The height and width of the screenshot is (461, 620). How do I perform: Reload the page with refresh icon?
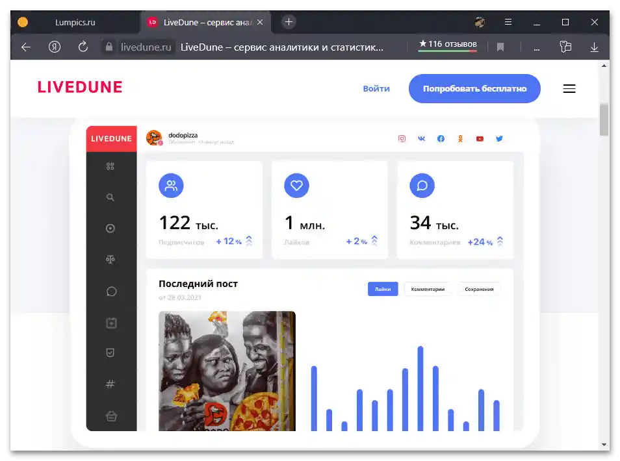point(83,47)
